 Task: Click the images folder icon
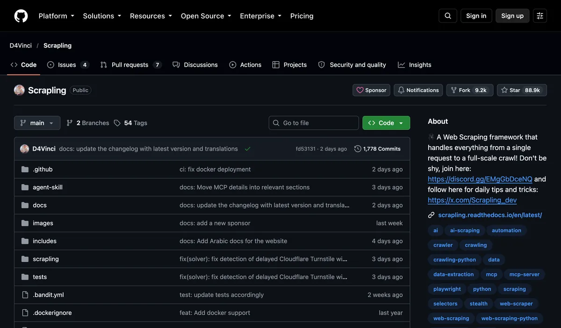[x=25, y=223]
